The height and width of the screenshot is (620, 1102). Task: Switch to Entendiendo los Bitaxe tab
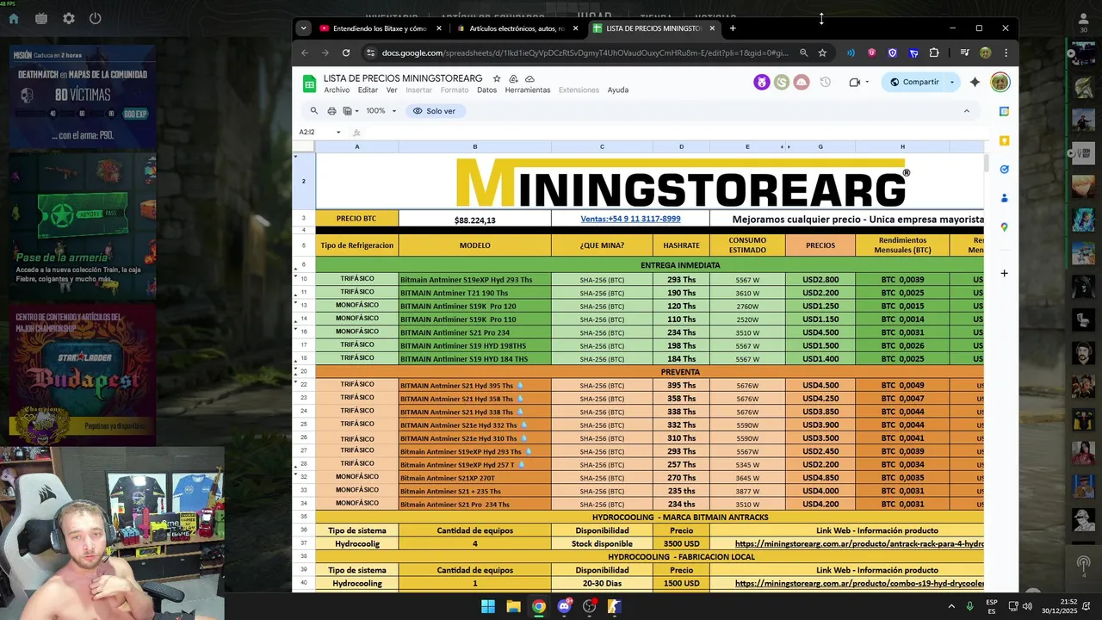380,28
